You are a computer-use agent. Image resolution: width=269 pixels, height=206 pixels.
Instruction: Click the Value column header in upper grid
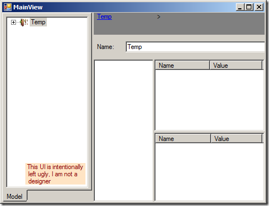tap(236, 66)
